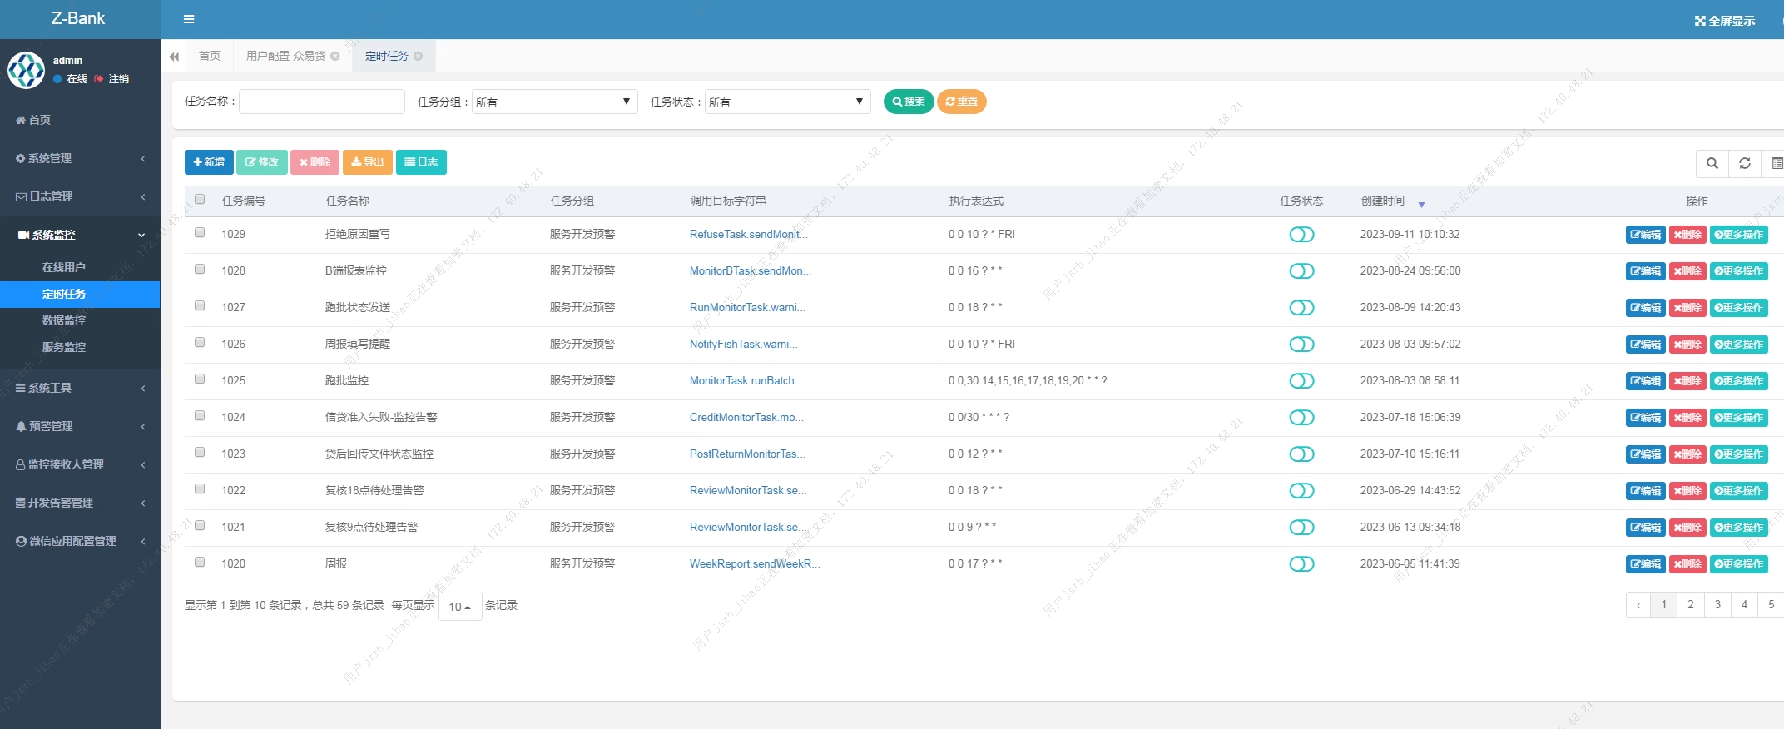The image size is (1784, 729).
Task: Expand the 日志管理 sidebar menu
Action: [x=81, y=196]
